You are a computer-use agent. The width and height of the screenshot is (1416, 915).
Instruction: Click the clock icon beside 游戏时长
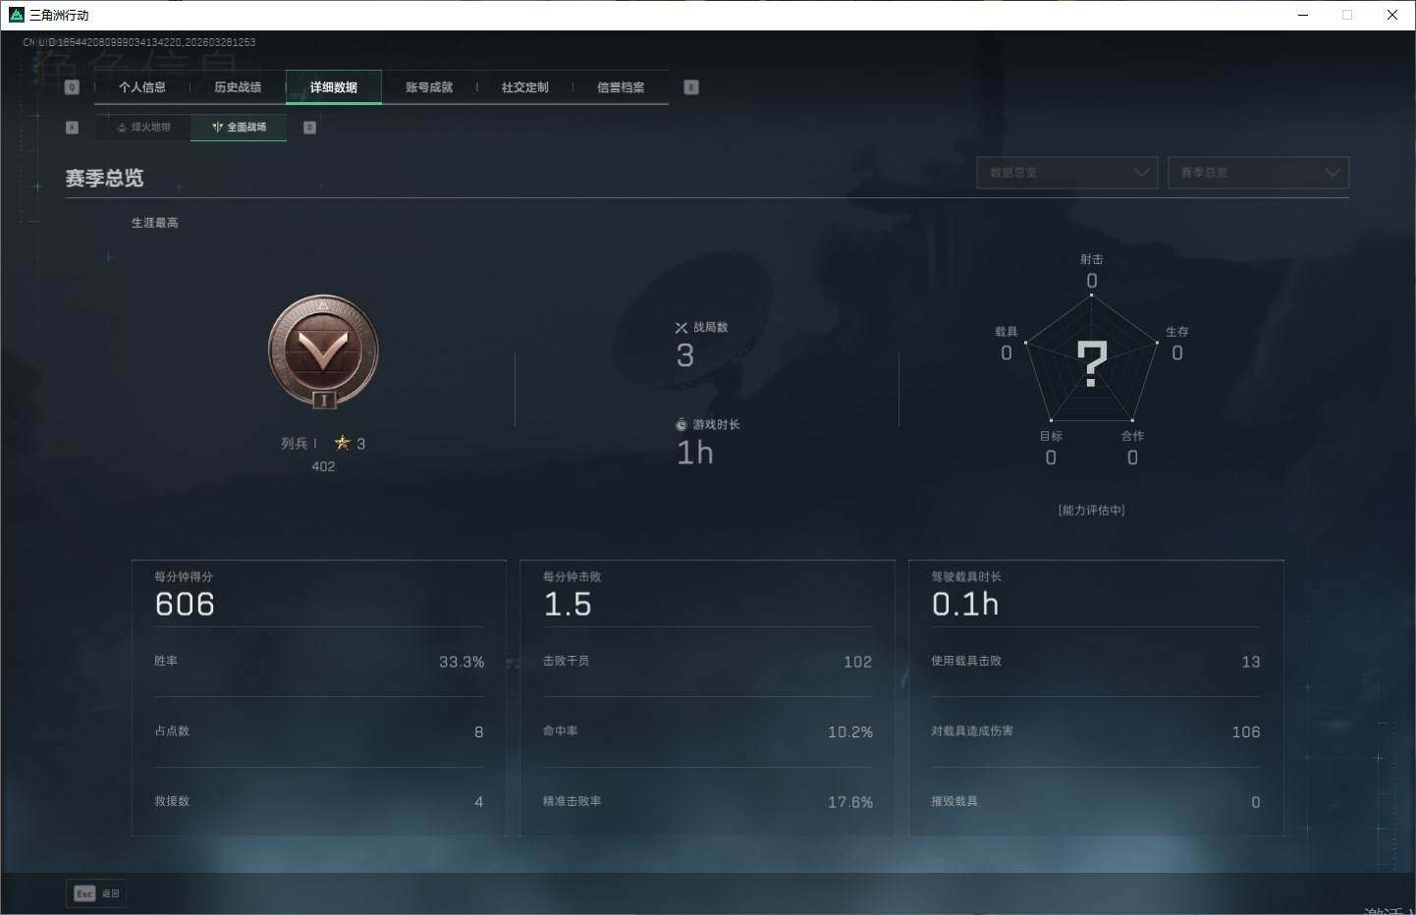coord(681,425)
